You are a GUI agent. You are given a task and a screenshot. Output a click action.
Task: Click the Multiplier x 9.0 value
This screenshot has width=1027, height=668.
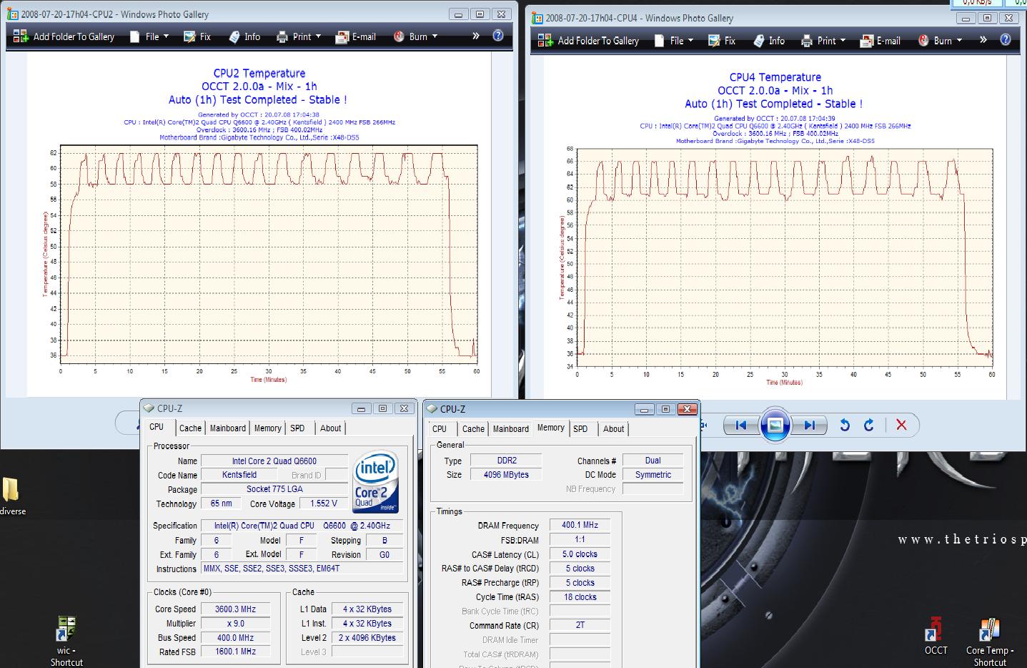[235, 624]
